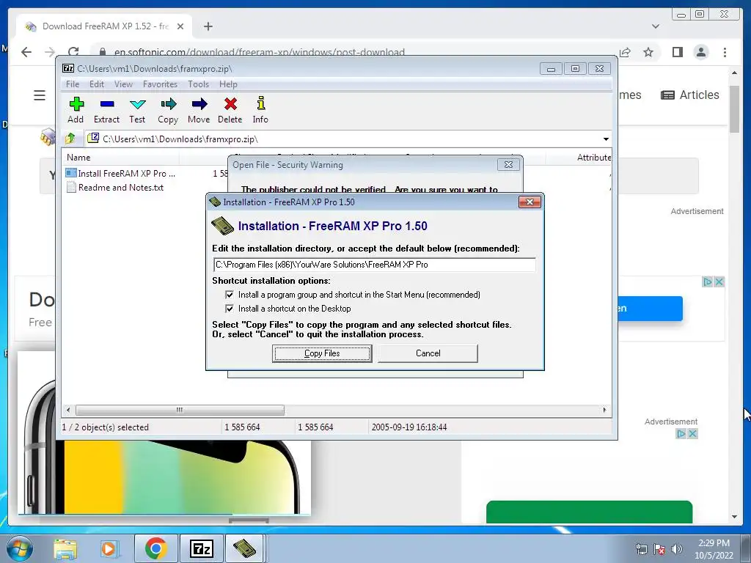Click Chrome's back navigation arrow

coord(26,52)
